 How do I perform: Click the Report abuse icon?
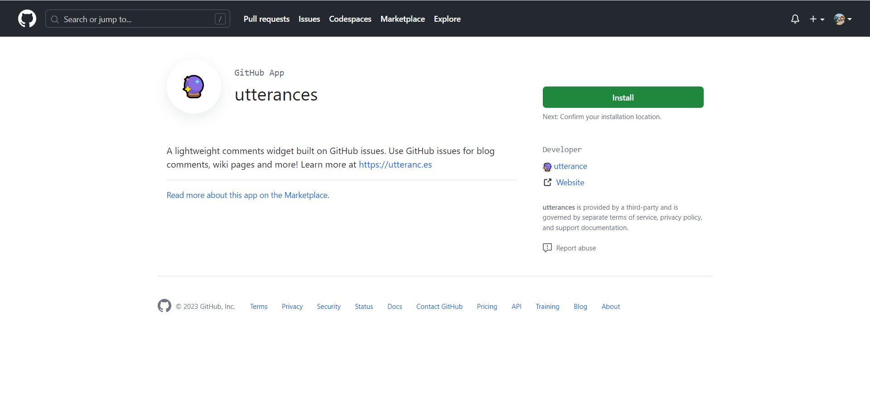pyautogui.click(x=547, y=248)
